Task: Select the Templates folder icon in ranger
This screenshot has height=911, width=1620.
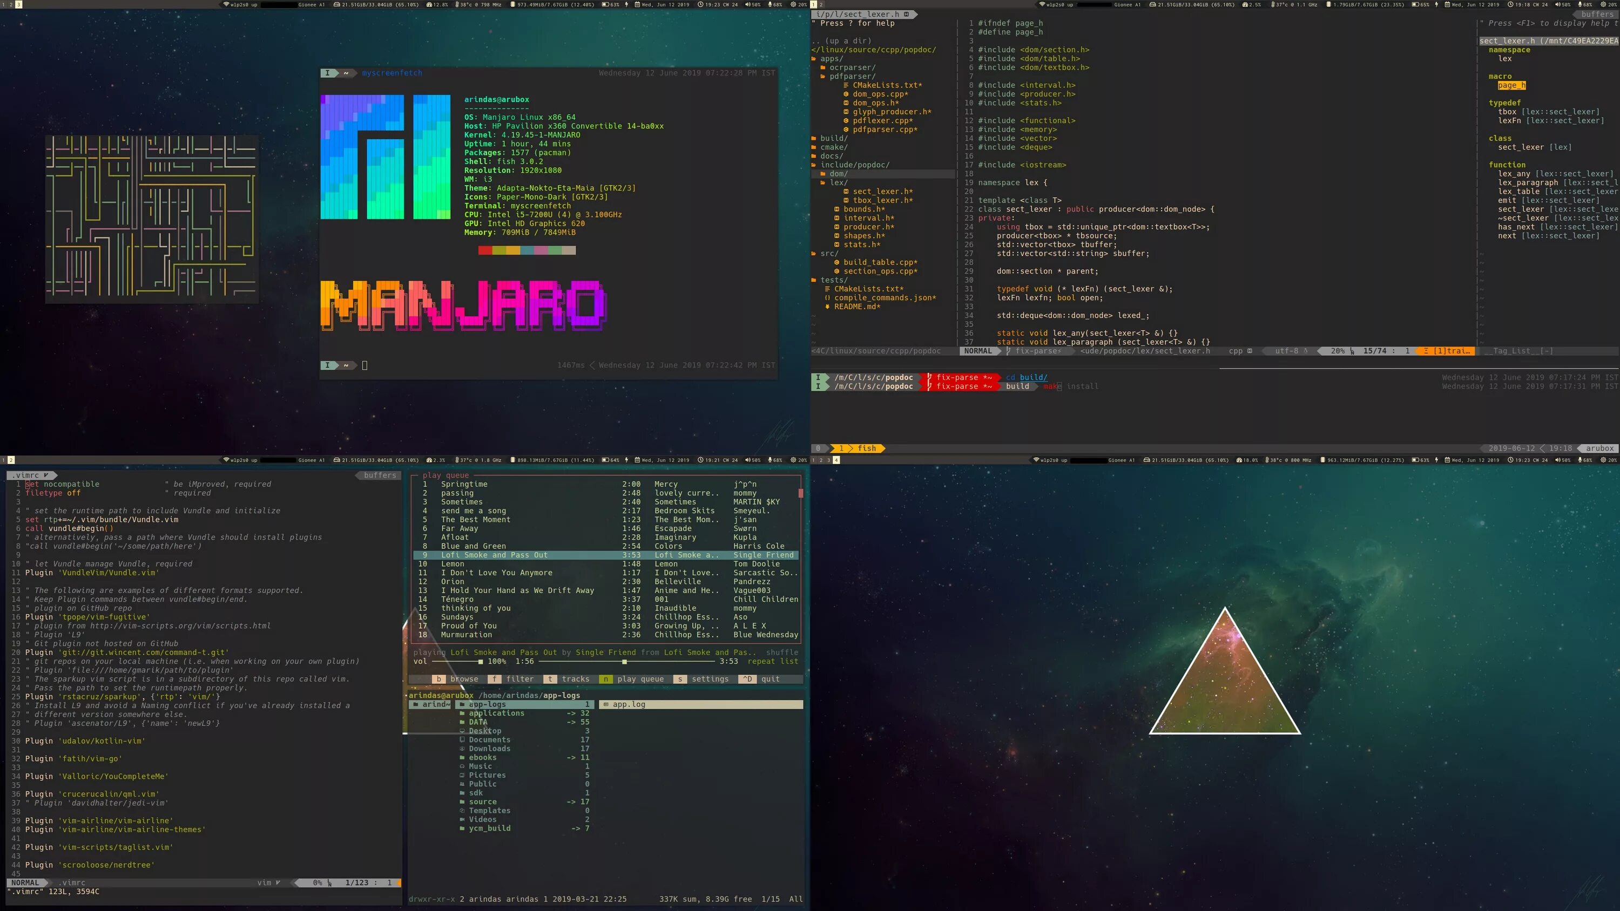Action: 462,811
